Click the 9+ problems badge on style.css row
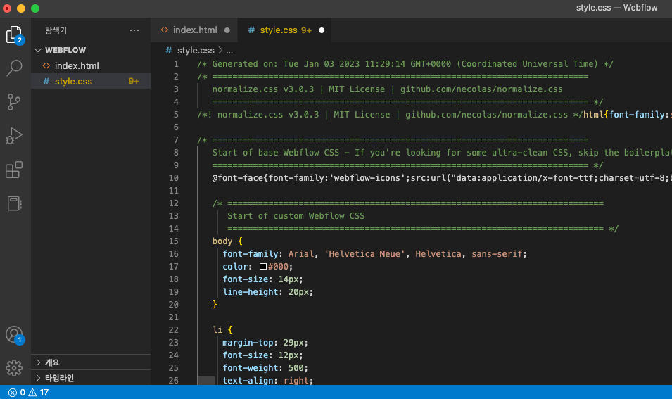The image size is (672, 399). point(134,82)
